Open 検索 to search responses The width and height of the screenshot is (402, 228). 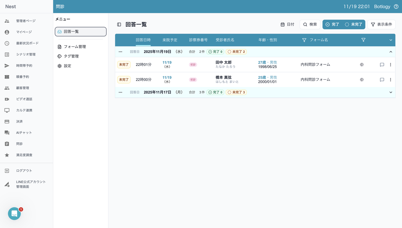coord(310,24)
